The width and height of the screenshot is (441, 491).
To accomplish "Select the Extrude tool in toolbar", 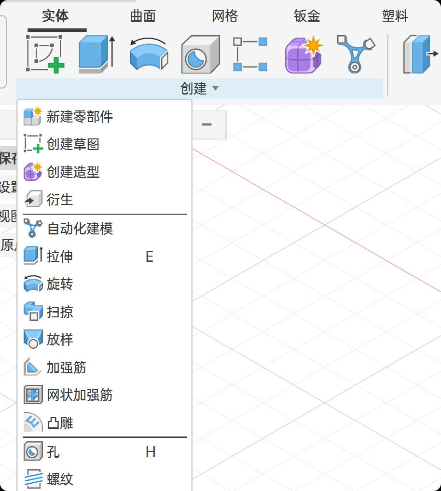I will click(96, 54).
